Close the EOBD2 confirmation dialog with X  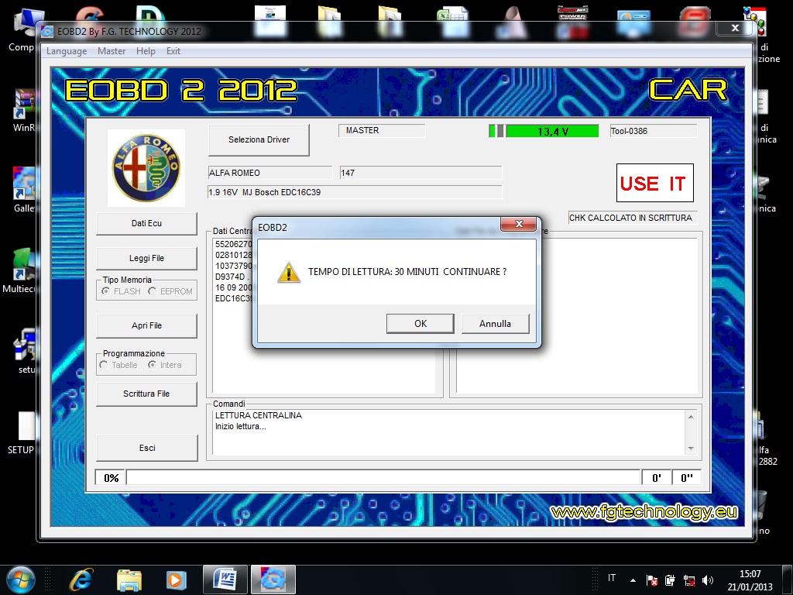coord(518,224)
